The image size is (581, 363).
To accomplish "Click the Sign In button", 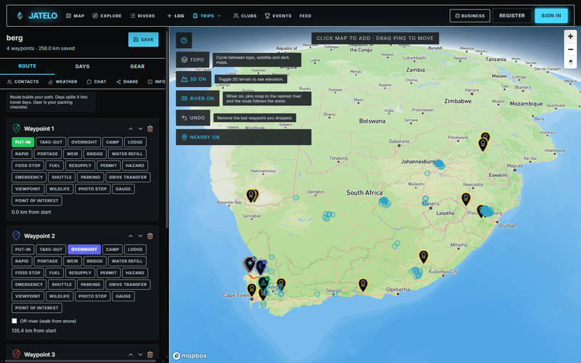I will pos(551,16).
